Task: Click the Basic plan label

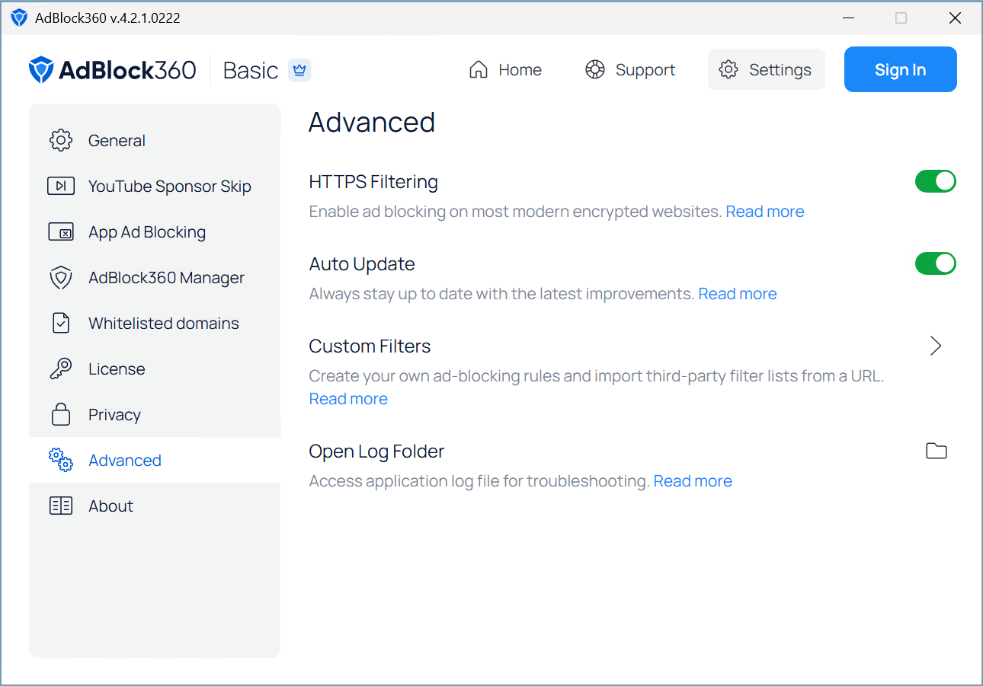Action: tap(251, 70)
